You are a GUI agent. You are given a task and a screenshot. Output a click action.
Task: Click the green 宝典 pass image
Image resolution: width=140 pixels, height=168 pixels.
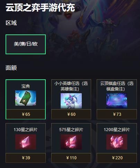26,98
